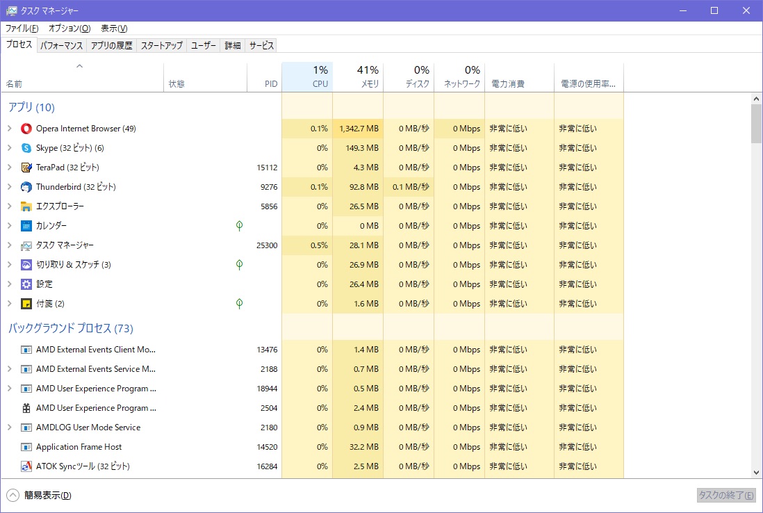The width and height of the screenshot is (763, 513).
Task: Click the 簡易表示 button
Action: tap(38, 495)
